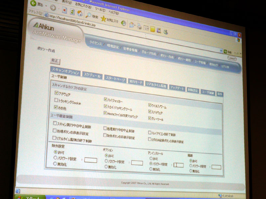Open the ポリシー適用 navigation link
The width and height of the screenshot is (266, 199).
click(x=184, y=59)
